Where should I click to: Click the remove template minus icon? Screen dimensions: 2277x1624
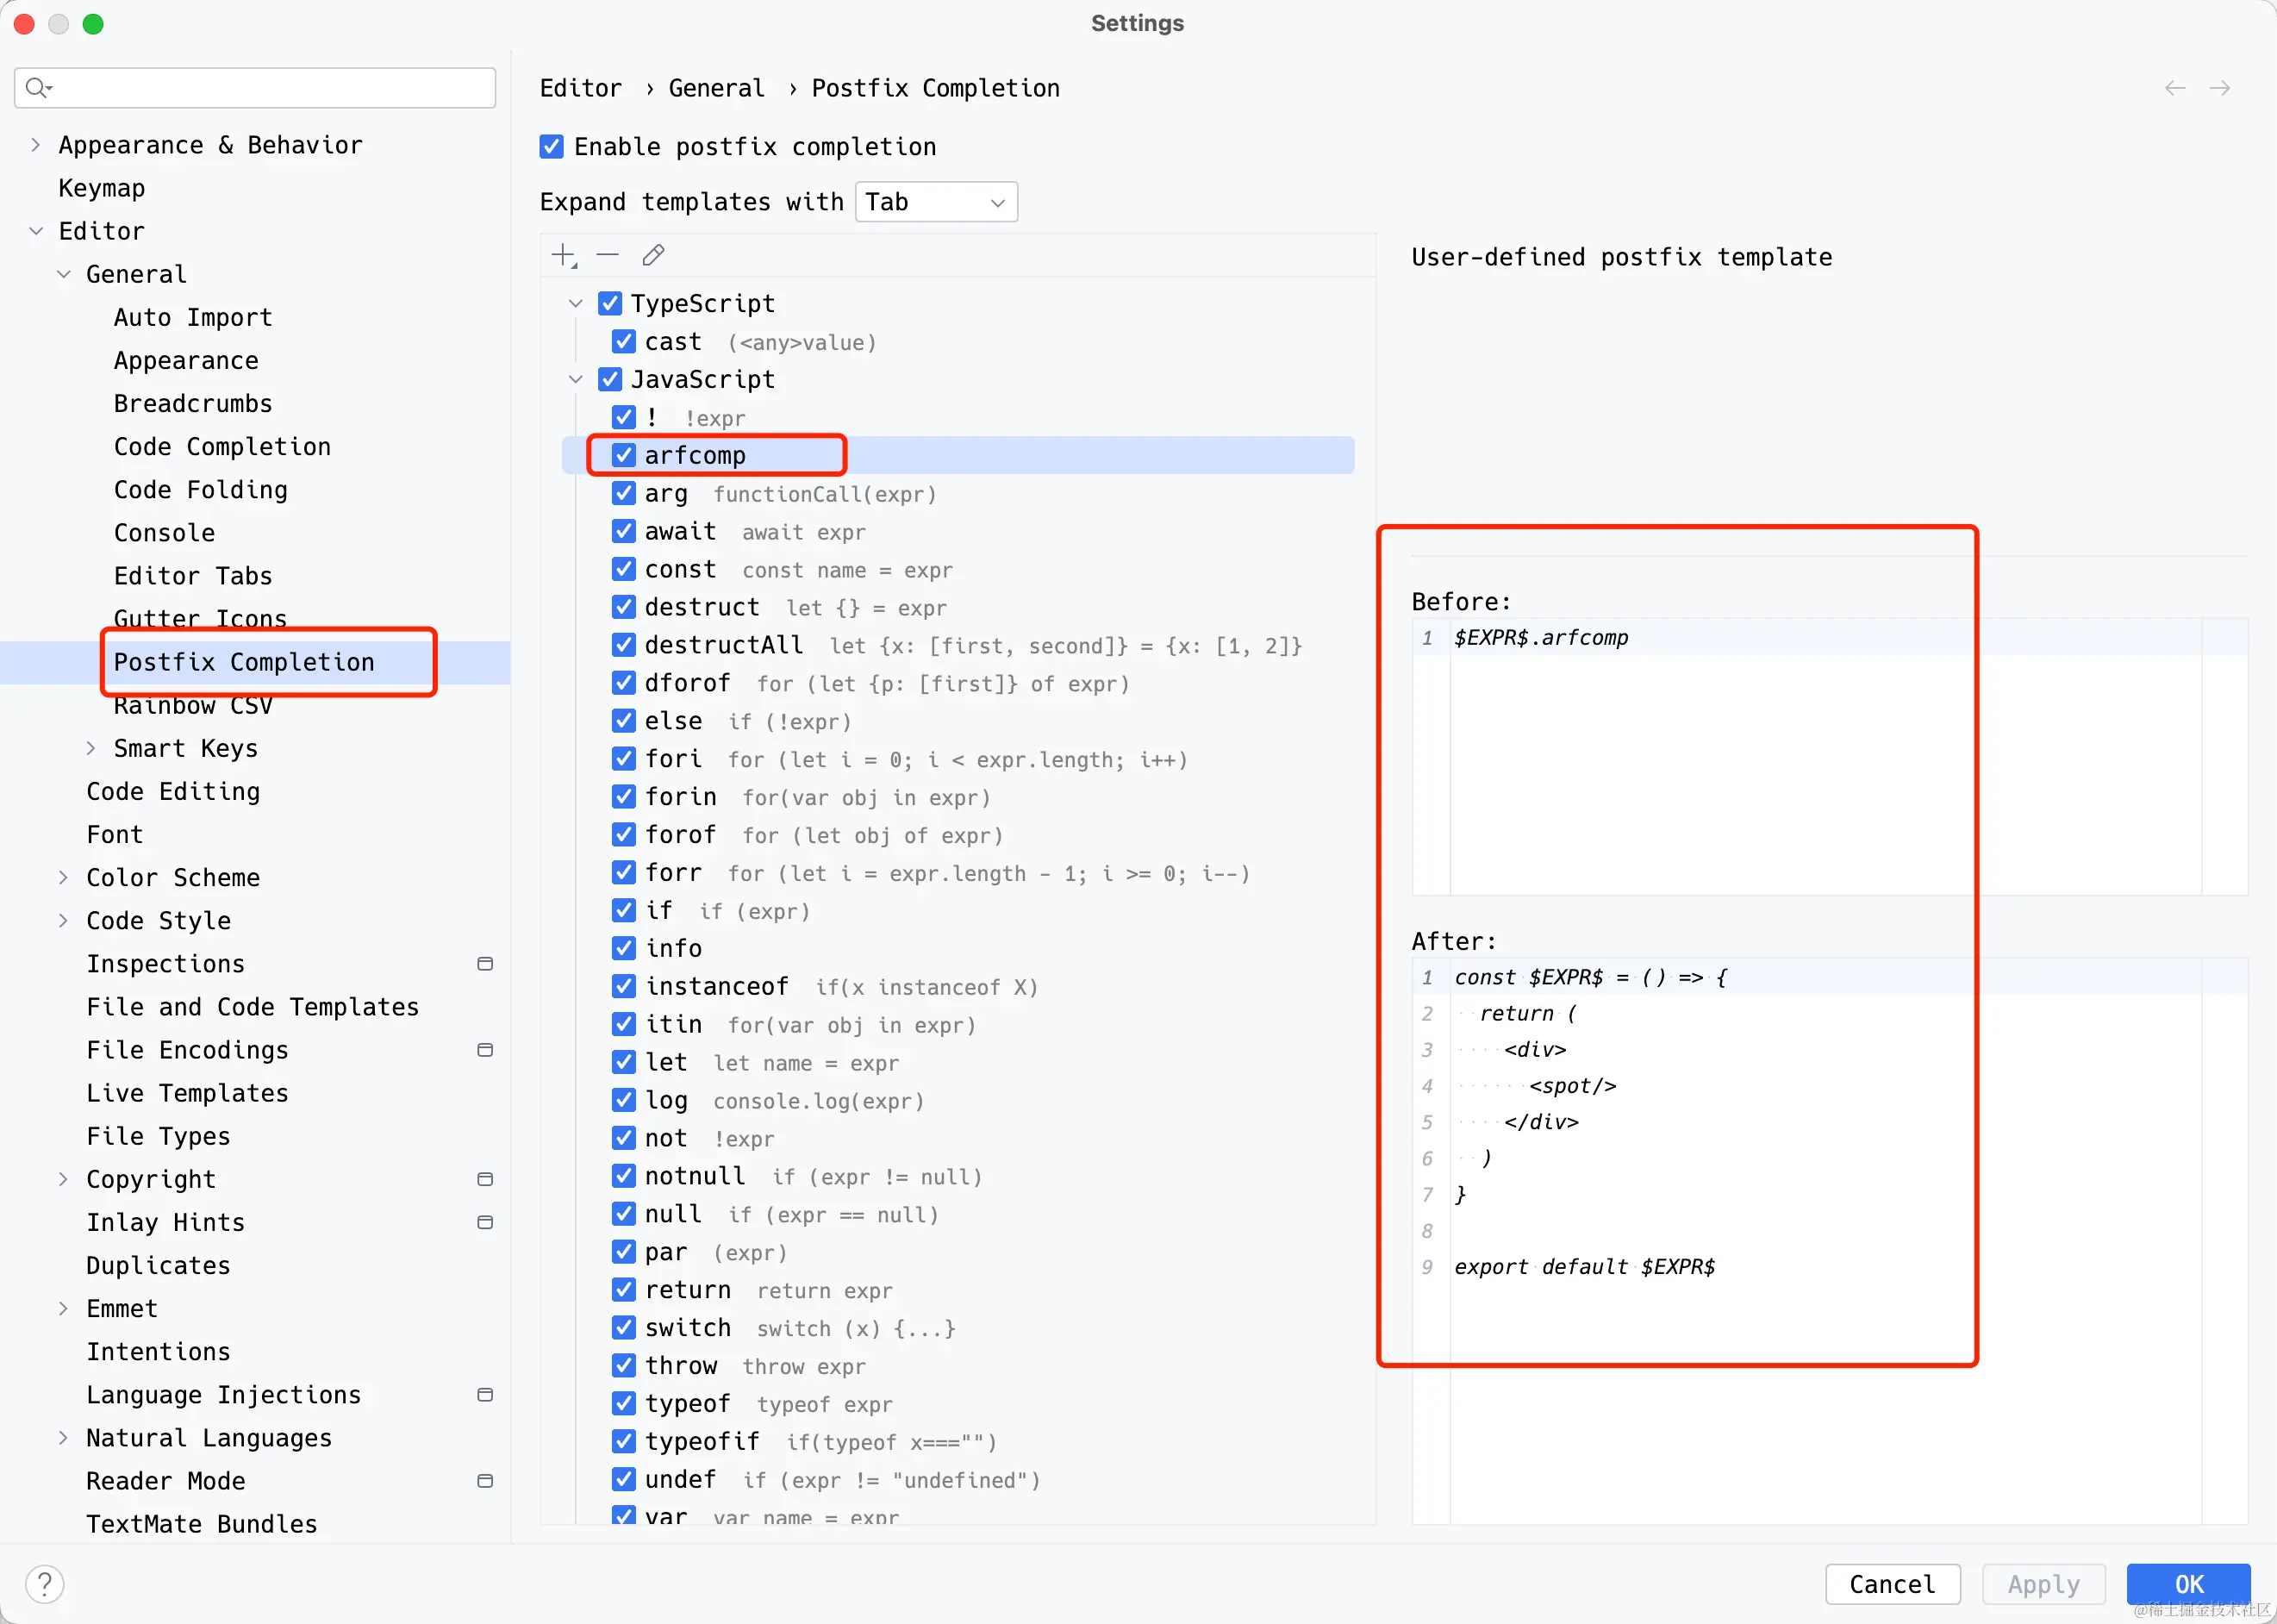(608, 255)
